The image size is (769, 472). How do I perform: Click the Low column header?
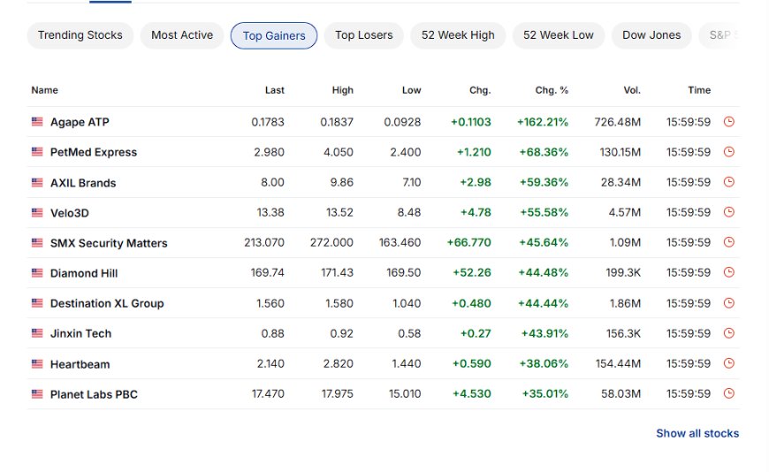(412, 90)
